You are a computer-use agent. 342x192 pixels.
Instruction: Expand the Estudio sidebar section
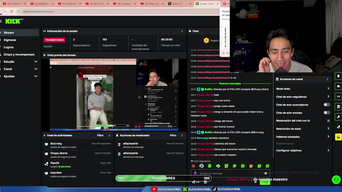point(36,62)
